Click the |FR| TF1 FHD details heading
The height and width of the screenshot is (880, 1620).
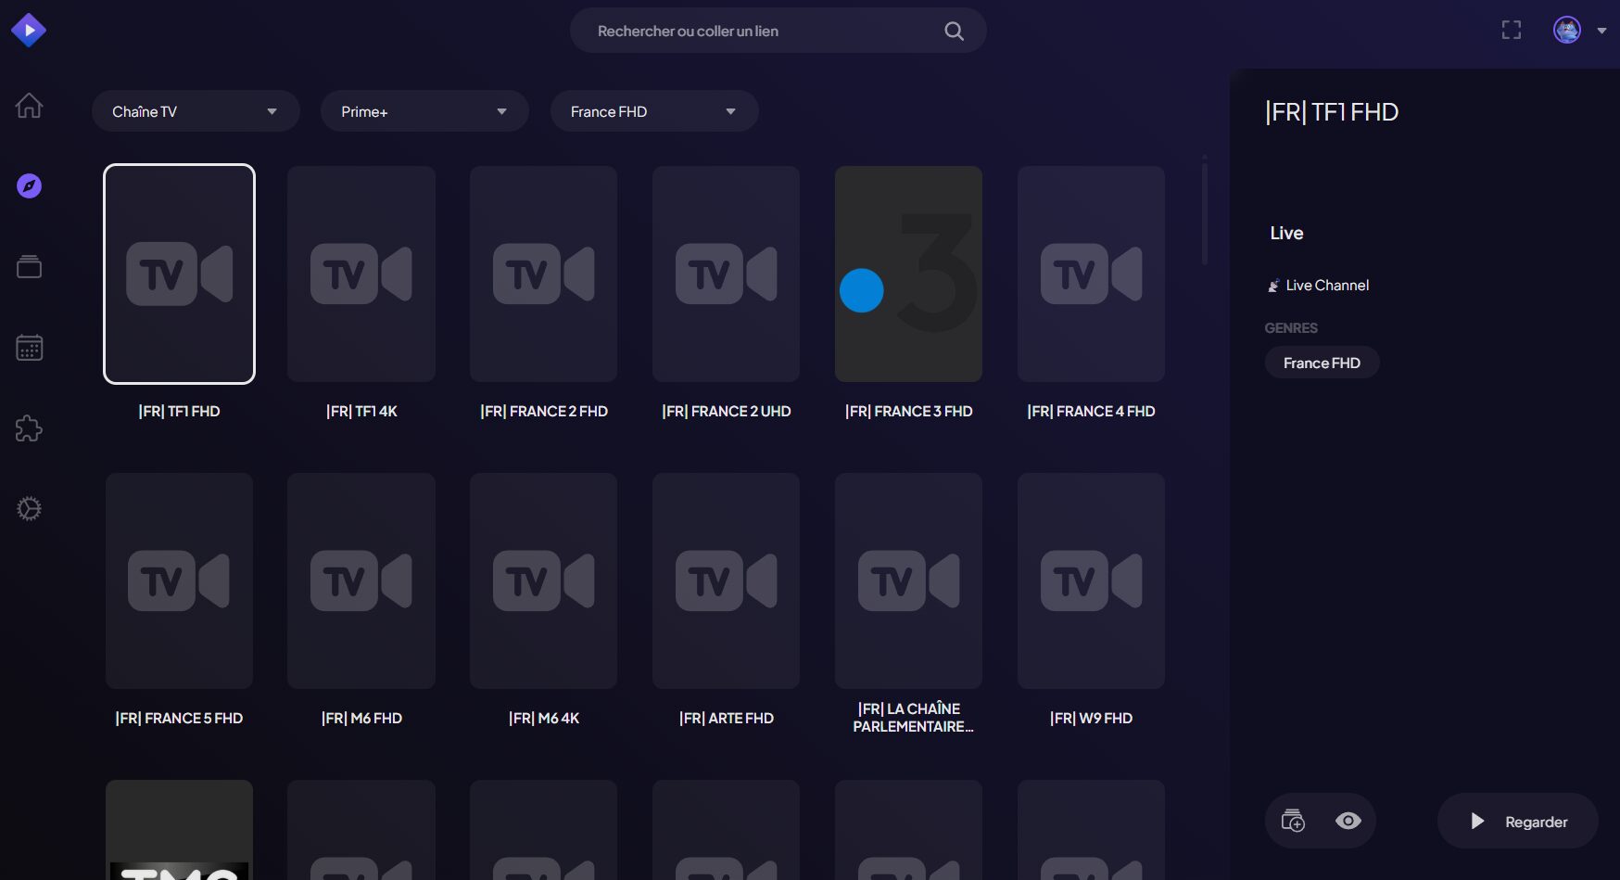pos(1332,112)
